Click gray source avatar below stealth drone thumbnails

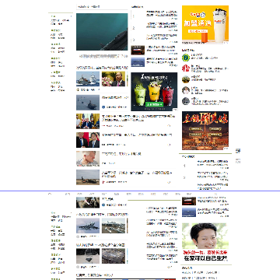click(x=78, y=267)
